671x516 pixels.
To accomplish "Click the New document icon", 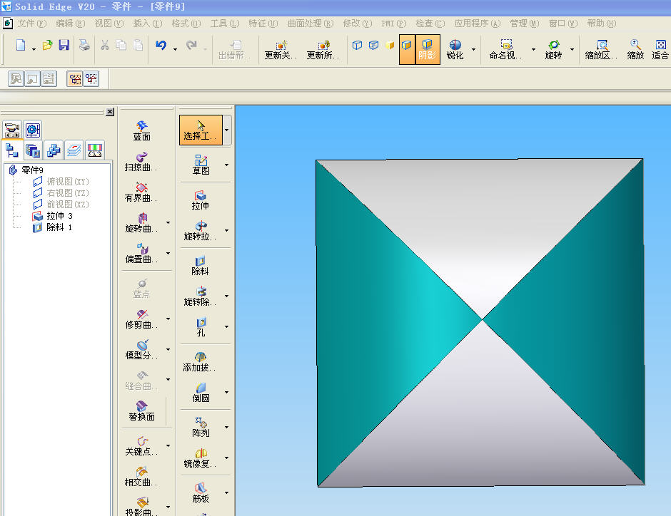I will point(21,45).
